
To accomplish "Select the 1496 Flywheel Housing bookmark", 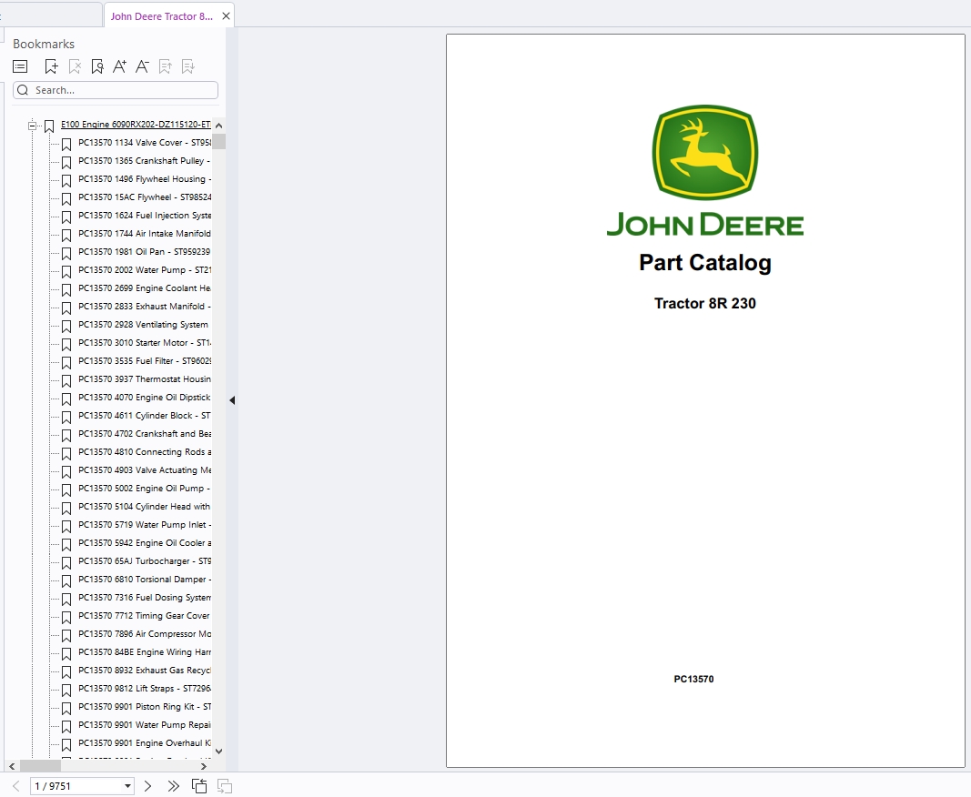I will click(145, 179).
